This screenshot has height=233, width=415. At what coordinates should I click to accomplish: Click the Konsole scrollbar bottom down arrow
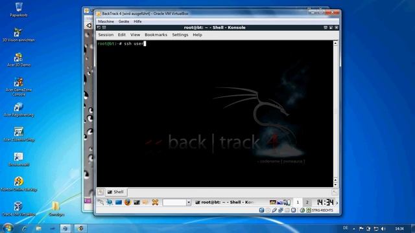[335, 184]
